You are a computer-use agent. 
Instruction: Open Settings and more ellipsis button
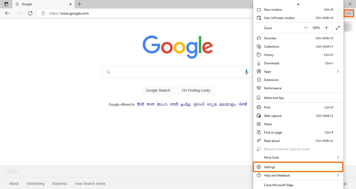[349, 13]
